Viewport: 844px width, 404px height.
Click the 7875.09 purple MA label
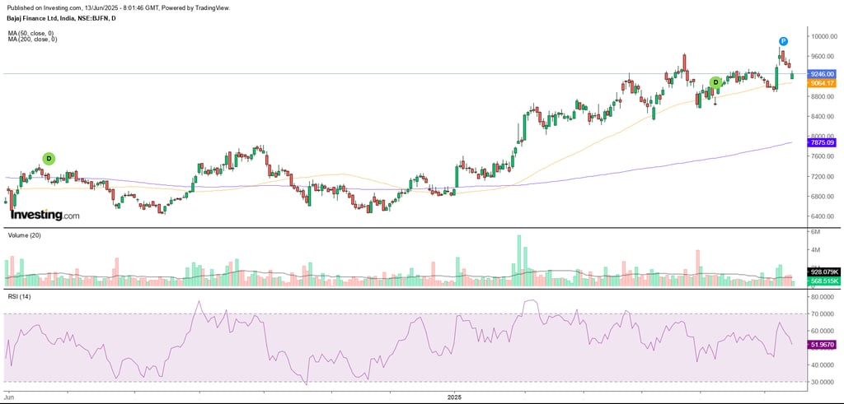pyautogui.click(x=823, y=142)
